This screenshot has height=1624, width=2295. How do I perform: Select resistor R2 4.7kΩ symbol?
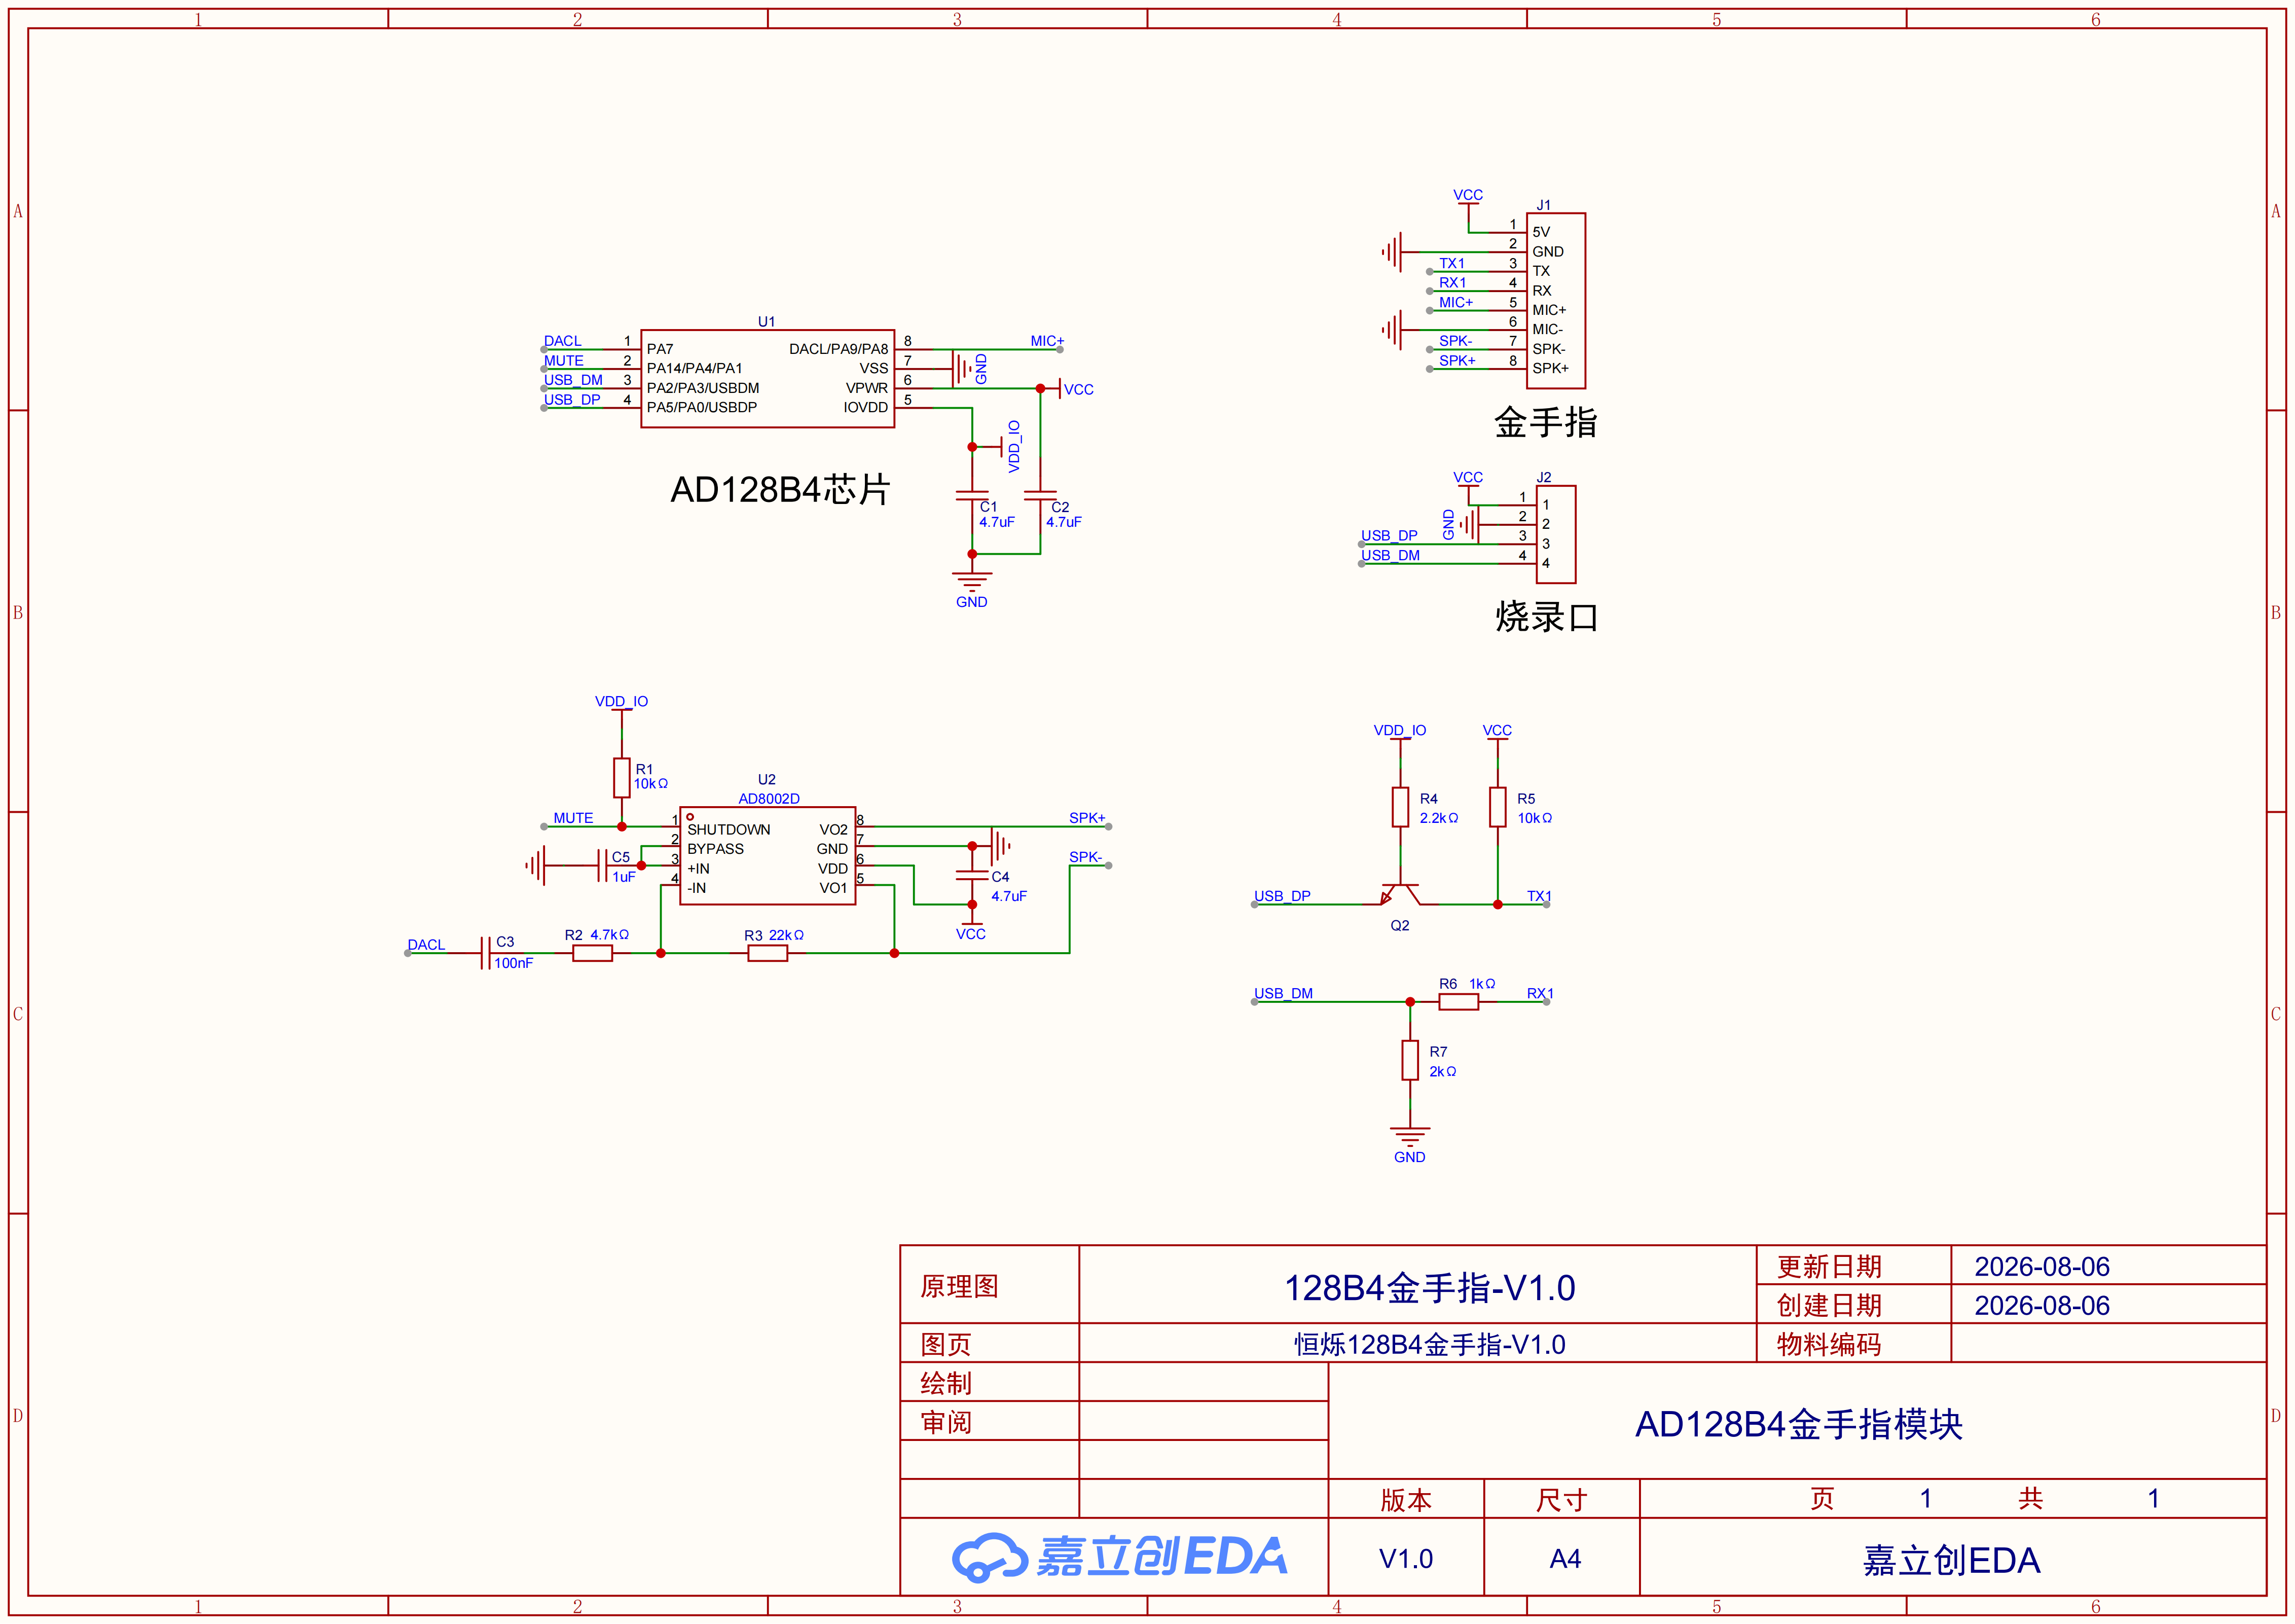click(x=592, y=953)
